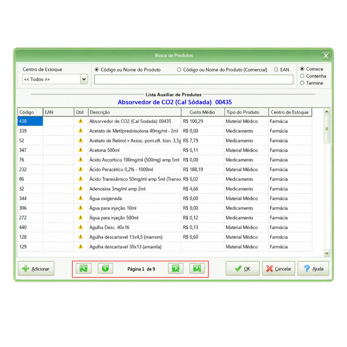This screenshot has width=347, height=347.
Task: Select code cell 438
Action: [x=30, y=121]
